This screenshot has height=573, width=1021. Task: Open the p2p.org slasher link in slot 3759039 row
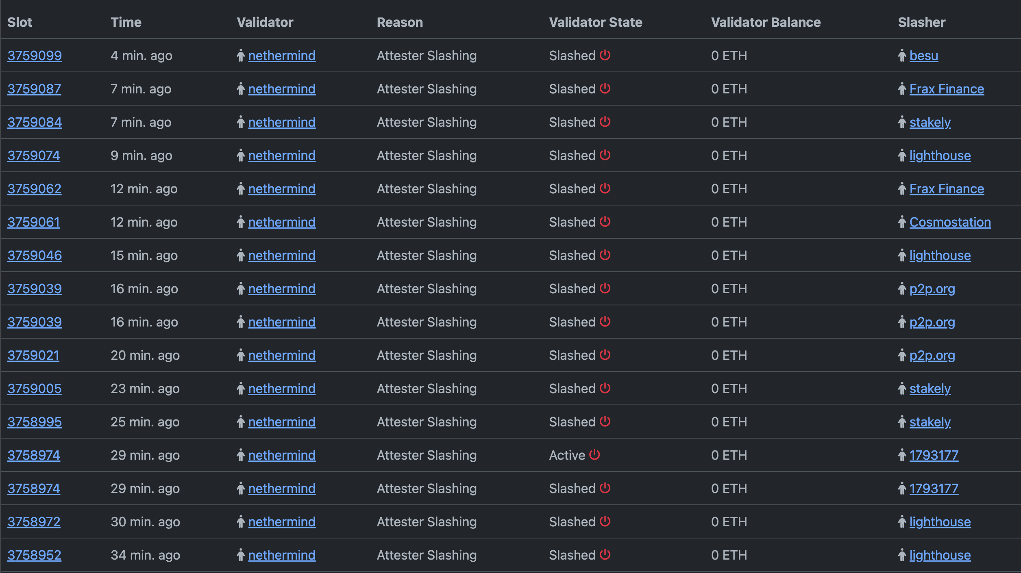tap(933, 289)
